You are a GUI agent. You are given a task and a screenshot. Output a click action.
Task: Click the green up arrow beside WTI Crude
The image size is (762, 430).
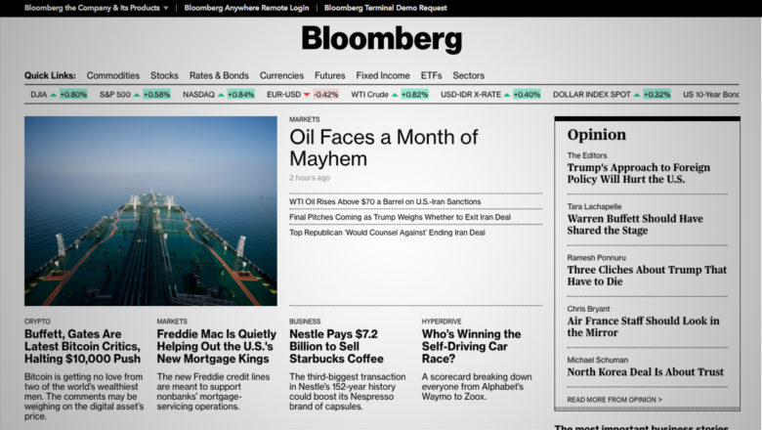pos(395,95)
